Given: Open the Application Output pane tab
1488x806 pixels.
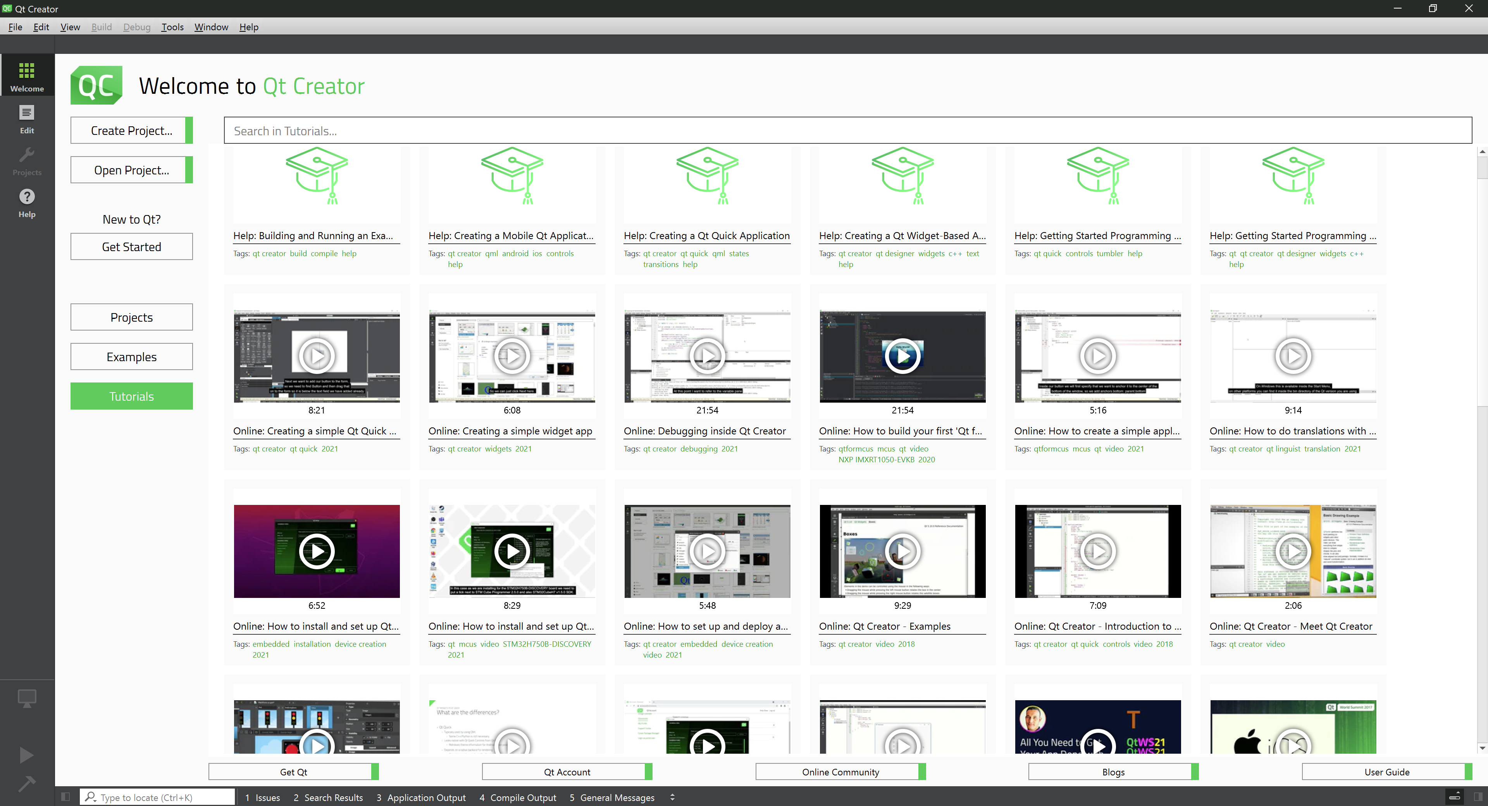Looking at the screenshot, I should (x=420, y=797).
